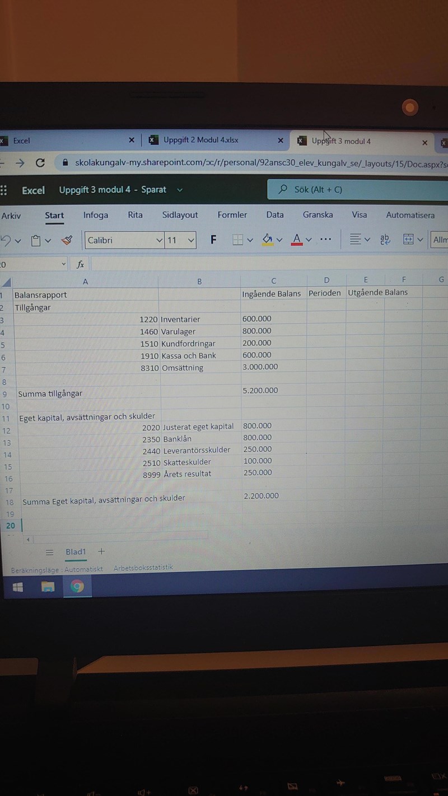
Task: Open the Formler ribbon tab
Action: point(232,215)
